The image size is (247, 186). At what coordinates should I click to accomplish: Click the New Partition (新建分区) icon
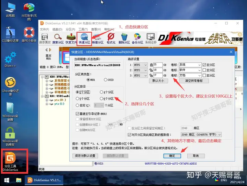pos(98,39)
